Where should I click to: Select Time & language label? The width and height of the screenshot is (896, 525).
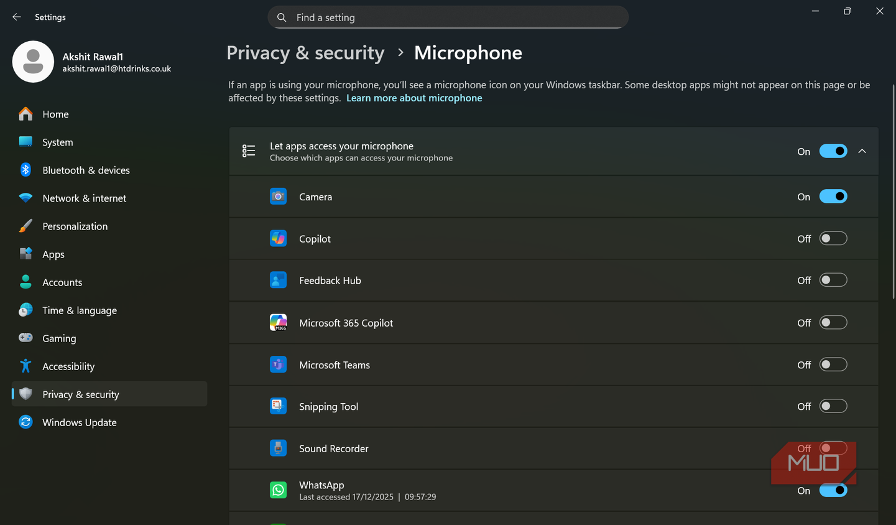click(80, 310)
